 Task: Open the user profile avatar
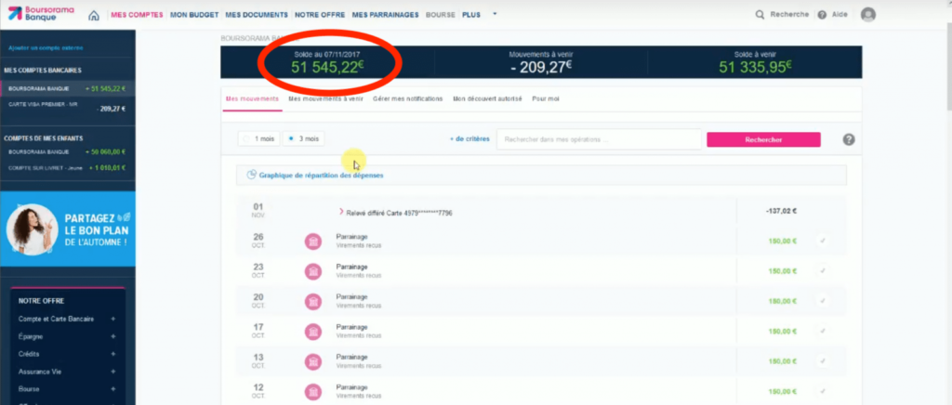[868, 15]
